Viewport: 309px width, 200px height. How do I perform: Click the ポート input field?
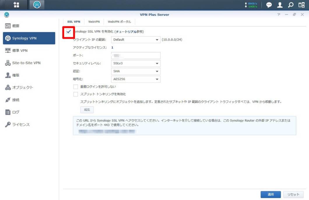(136, 55)
